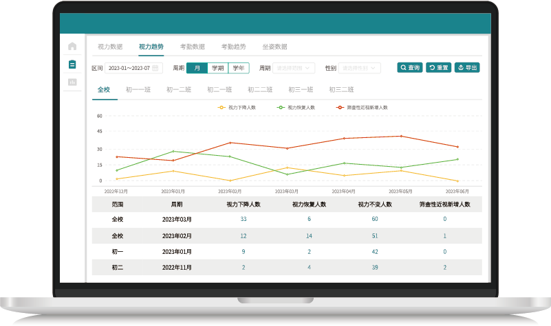Select 学年 period option
The image size is (551, 326).
[239, 68]
